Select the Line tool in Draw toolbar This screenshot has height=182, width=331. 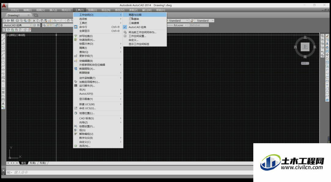click(3, 36)
